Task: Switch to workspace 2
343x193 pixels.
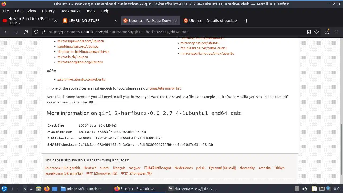Action: [x=18, y=189]
